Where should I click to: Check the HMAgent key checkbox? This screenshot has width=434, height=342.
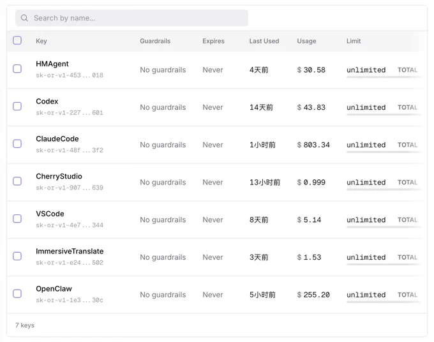17,69
